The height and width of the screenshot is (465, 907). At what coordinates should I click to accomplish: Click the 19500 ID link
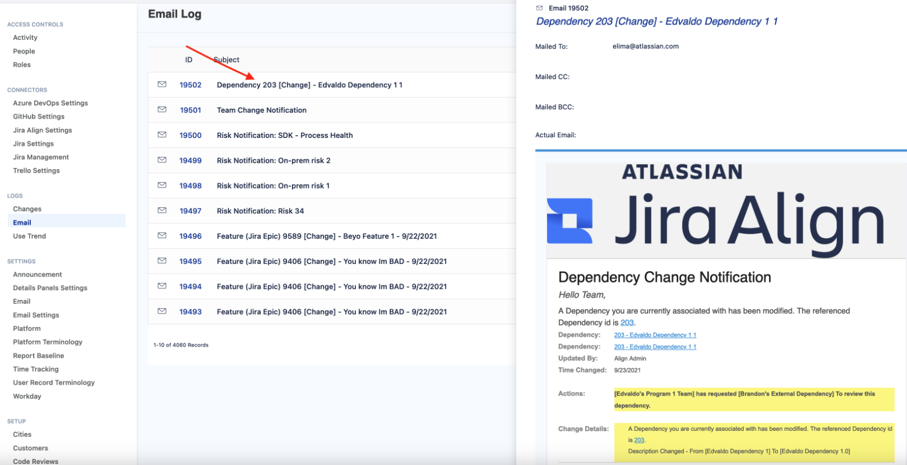191,136
